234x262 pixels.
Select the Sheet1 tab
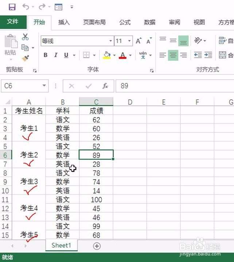[x=62, y=245]
